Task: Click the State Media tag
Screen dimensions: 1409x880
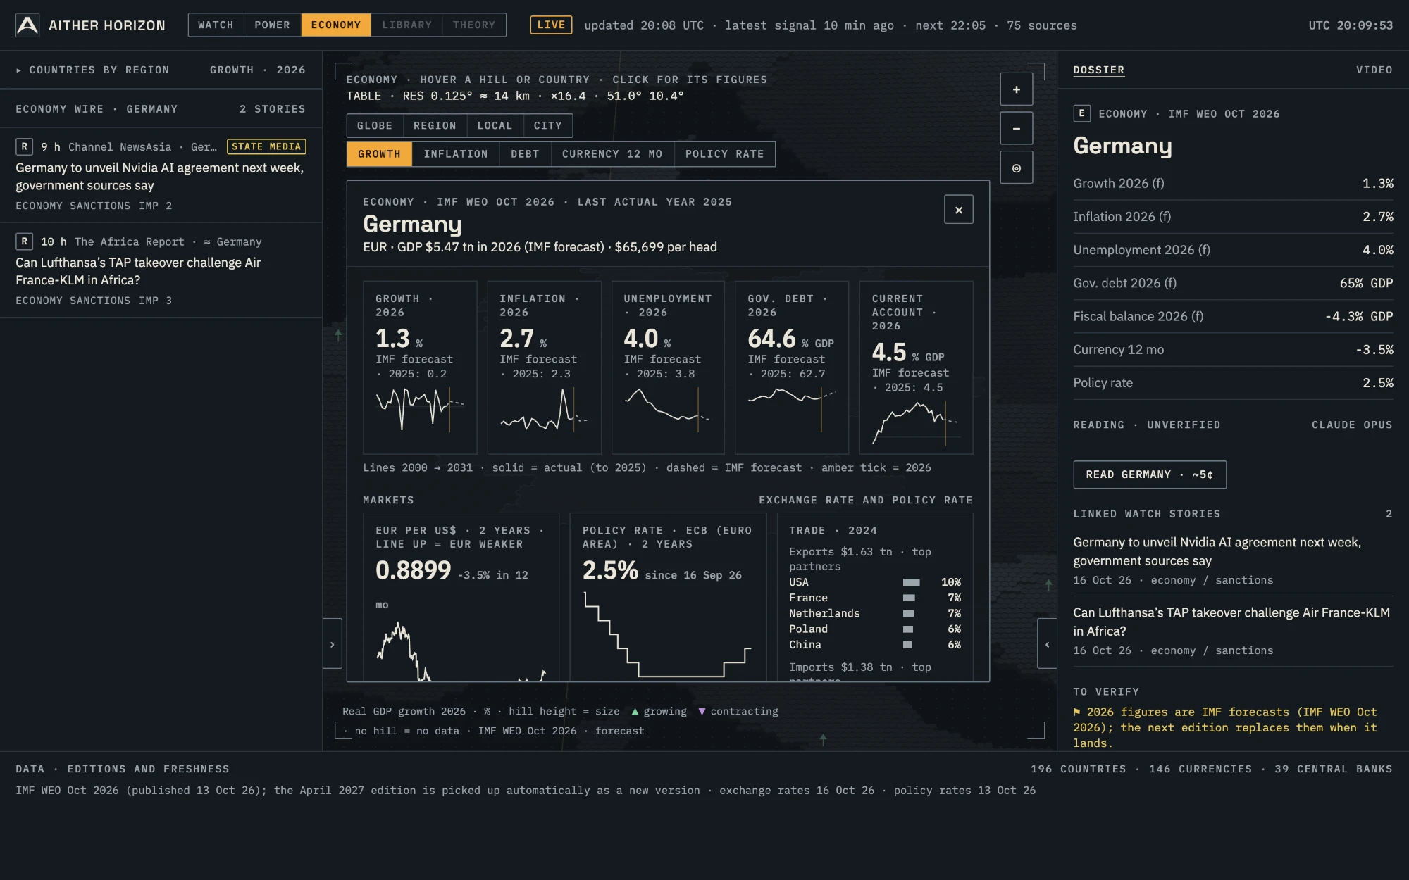Action: coord(266,146)
